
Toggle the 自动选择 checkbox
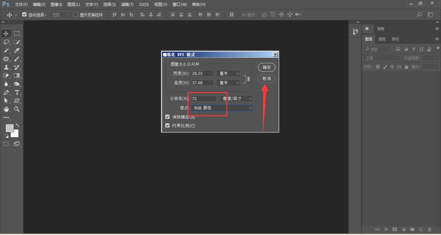coord(24,15)
